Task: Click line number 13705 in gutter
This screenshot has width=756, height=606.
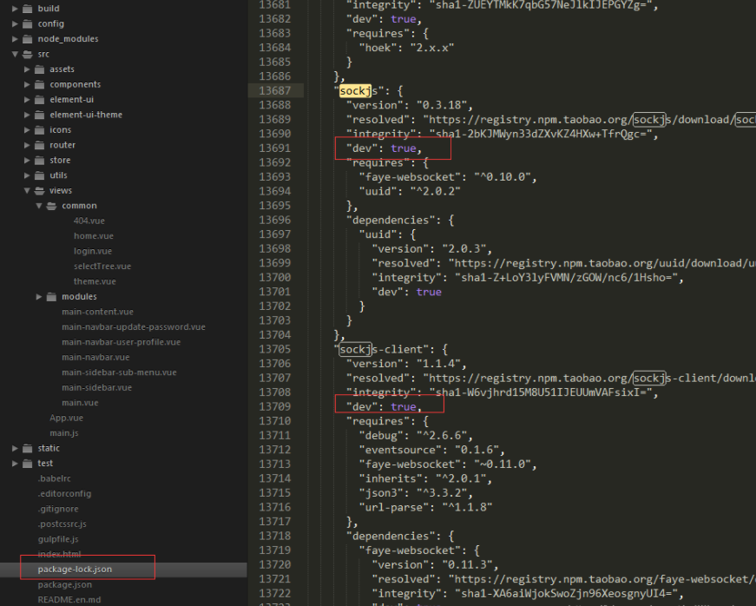Action: (x=275, y=349)
